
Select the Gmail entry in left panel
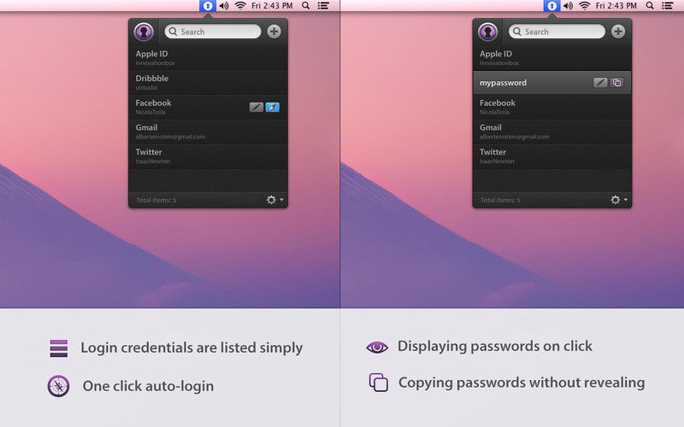tap(208, 132)
